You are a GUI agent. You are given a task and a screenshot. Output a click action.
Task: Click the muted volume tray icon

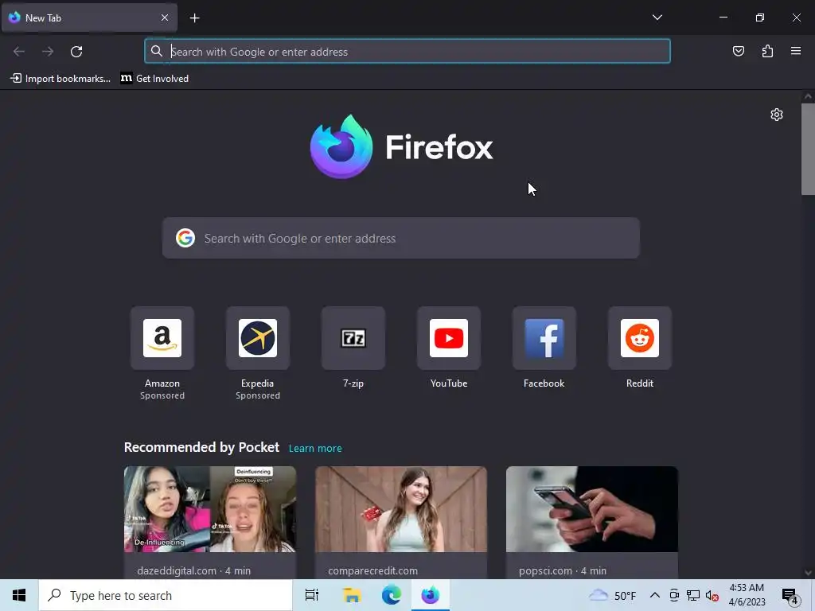[712, 595]
